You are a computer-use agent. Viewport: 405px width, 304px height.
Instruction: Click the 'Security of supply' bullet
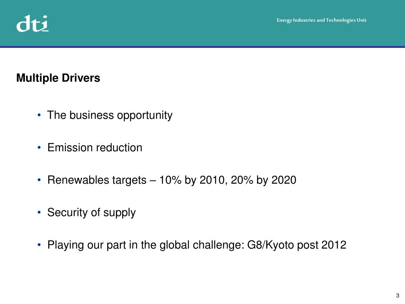91,213
